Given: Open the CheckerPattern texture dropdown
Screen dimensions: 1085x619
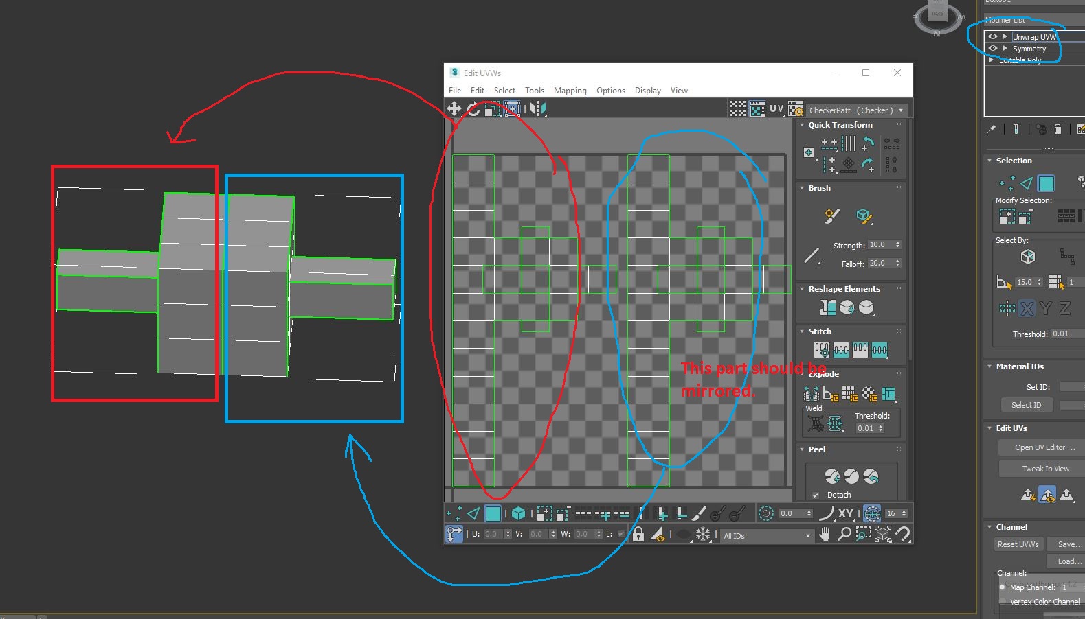Looking at the screenshot, I should (857, 110).
